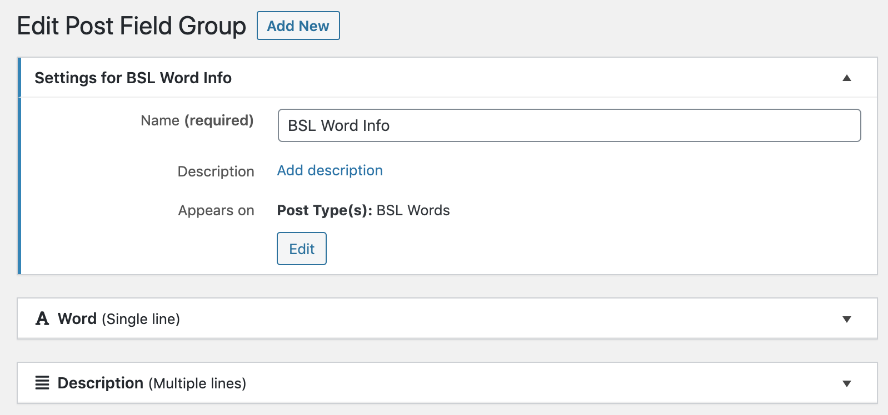Click the Settings for BSL Word Info heading
Screen dimensions: 888x415
[x=133, y=78]
